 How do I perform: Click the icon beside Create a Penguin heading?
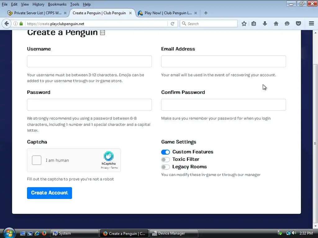tap(102, 32)
